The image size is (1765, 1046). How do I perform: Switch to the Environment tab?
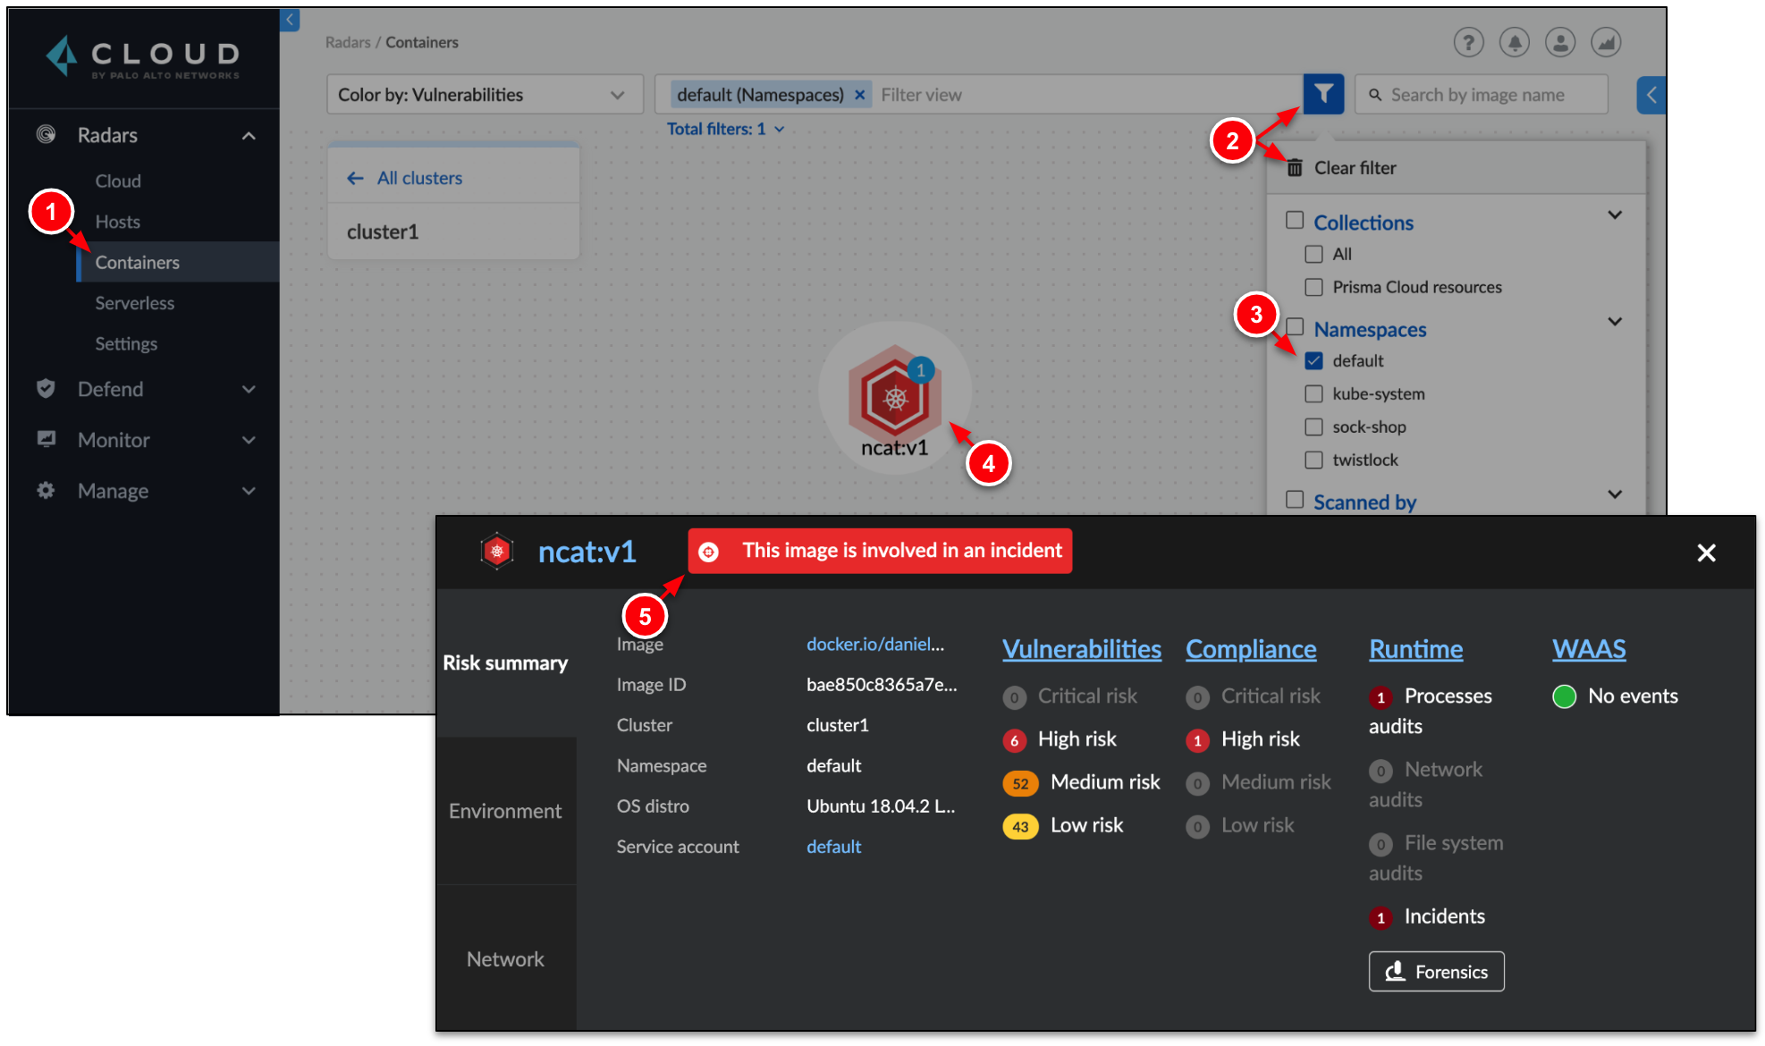505,811
